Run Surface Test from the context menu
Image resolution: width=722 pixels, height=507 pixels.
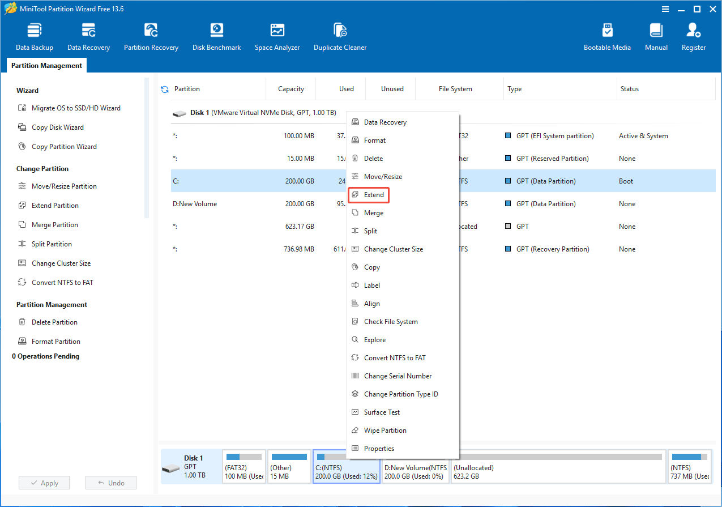coord(403,412)
